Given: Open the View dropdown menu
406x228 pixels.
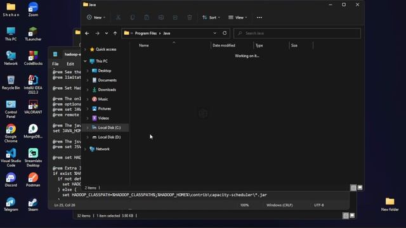Looking at the screenshot, I should tap(238, 17).
